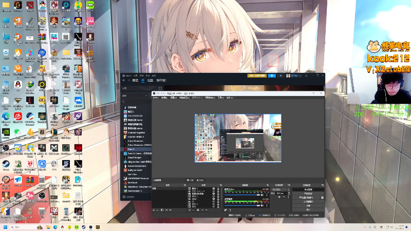Open Microsoft Edge from the taskbar
Screen dimensions: 411x231
pyautogui.click(x=55, y=227)
